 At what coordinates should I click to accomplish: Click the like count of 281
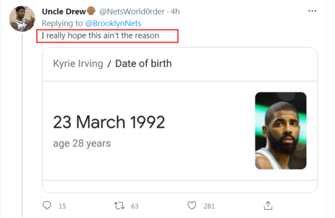coord(209,206)
